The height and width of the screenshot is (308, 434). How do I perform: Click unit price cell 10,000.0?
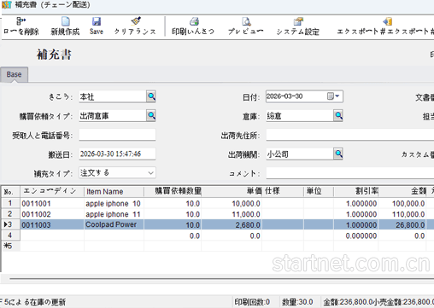[232, 204]
